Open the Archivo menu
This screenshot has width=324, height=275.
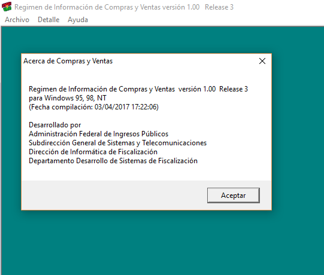coord(17,20)
